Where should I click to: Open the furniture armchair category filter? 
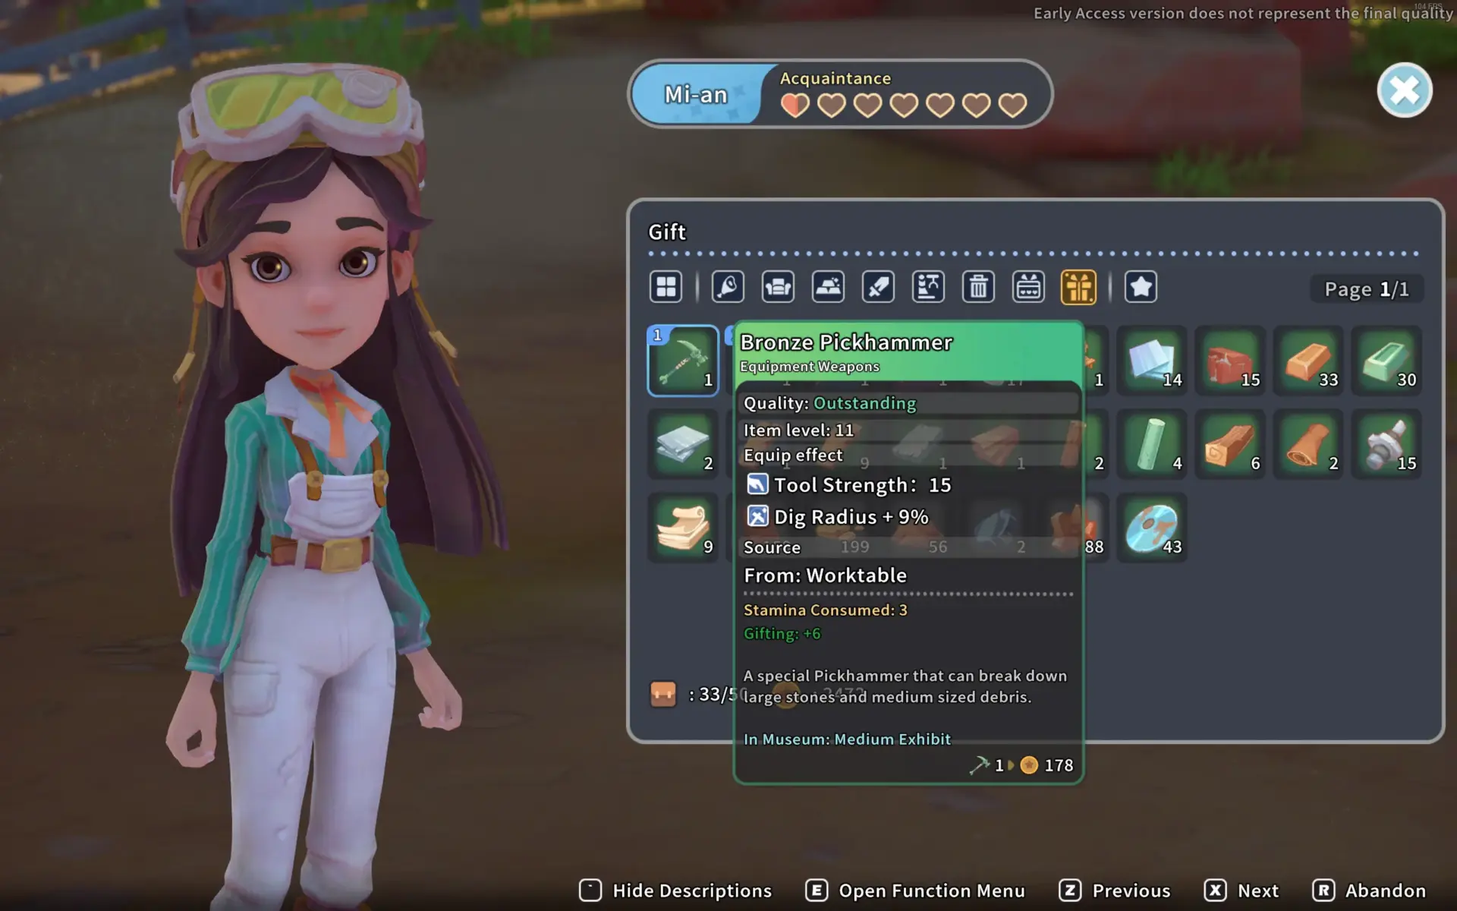(x=778, y=287)
